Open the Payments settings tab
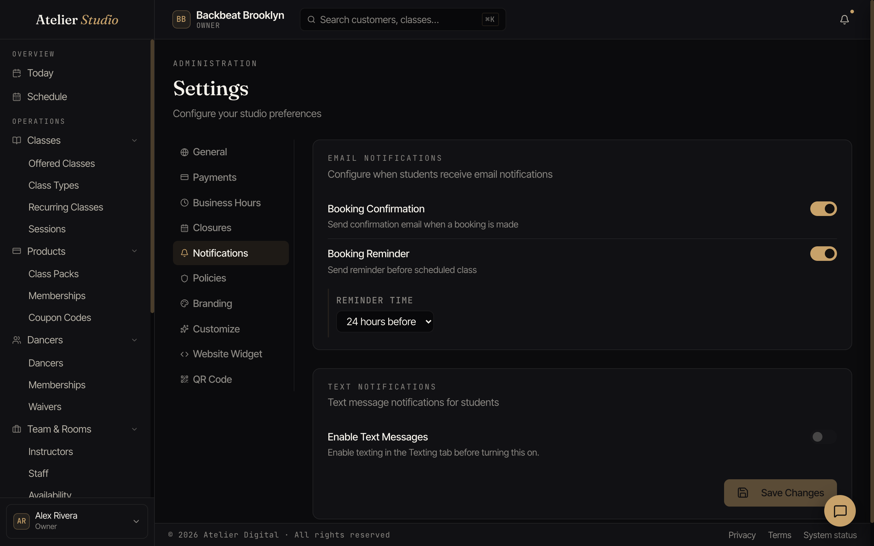The width and height of the screenshot is (874, 546). pos(231,177)
